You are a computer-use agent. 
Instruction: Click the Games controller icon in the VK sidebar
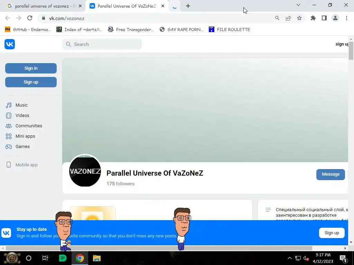[9, 147]
